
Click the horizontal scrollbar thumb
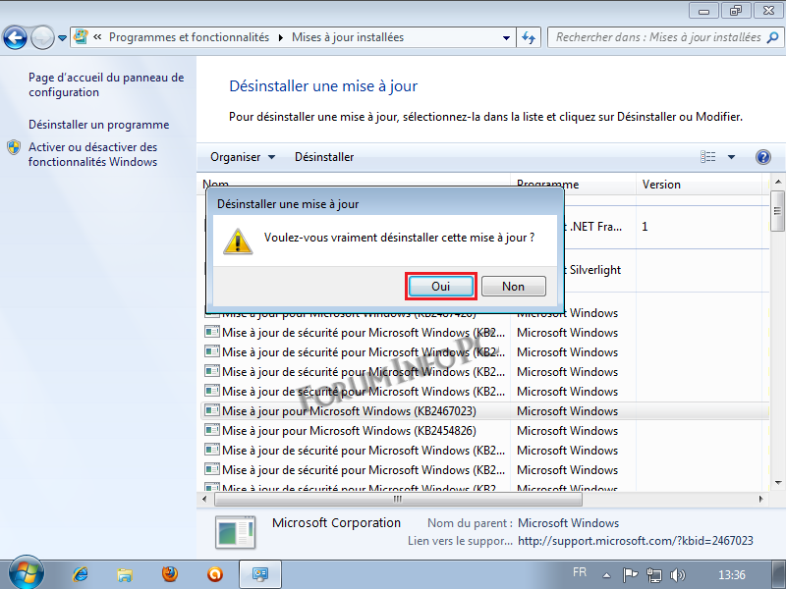point(398,499)
